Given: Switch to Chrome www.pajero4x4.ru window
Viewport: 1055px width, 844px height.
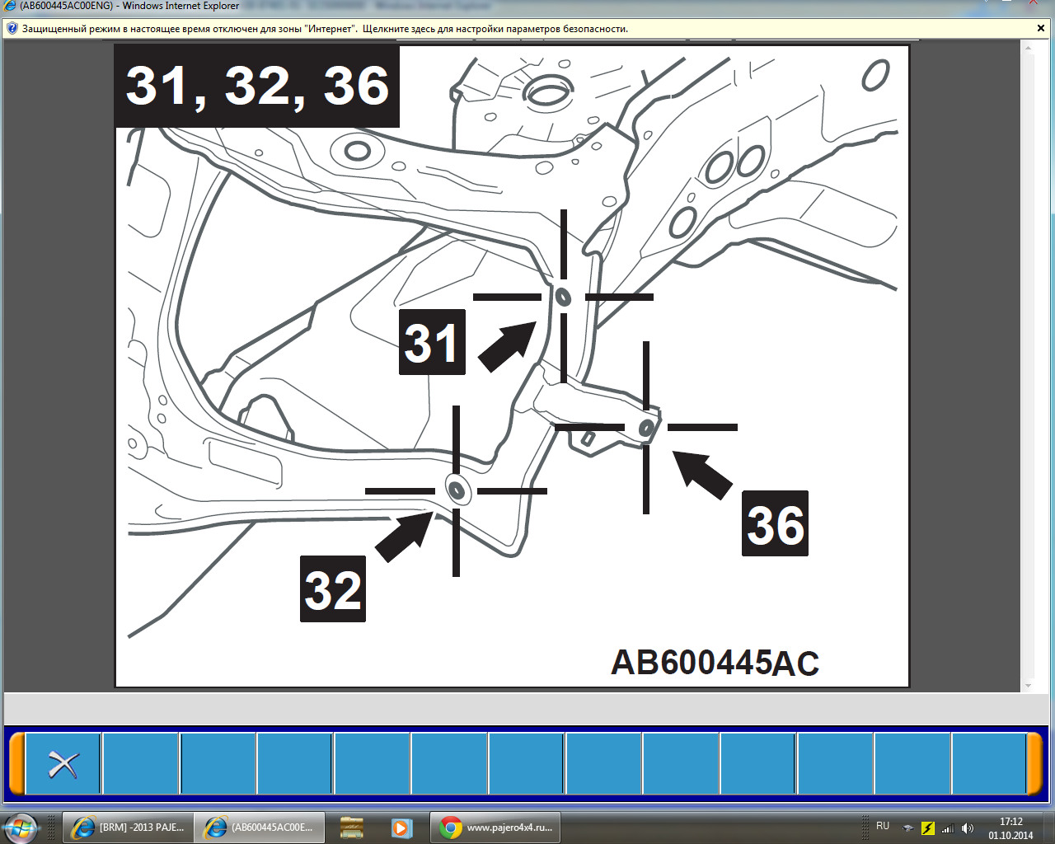Looking at the screenshot, I should coord(495,828).
